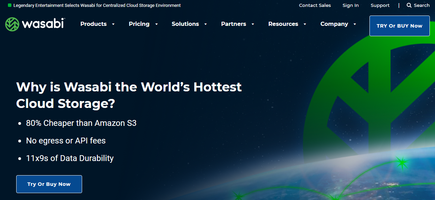This screenshot has width=435, height=200.
Task: Expand the Partners dropdown arrow
Action: tap(253, 24)
